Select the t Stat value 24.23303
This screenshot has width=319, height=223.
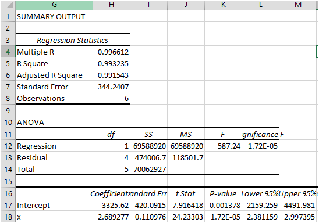click(x=186, y=217)
